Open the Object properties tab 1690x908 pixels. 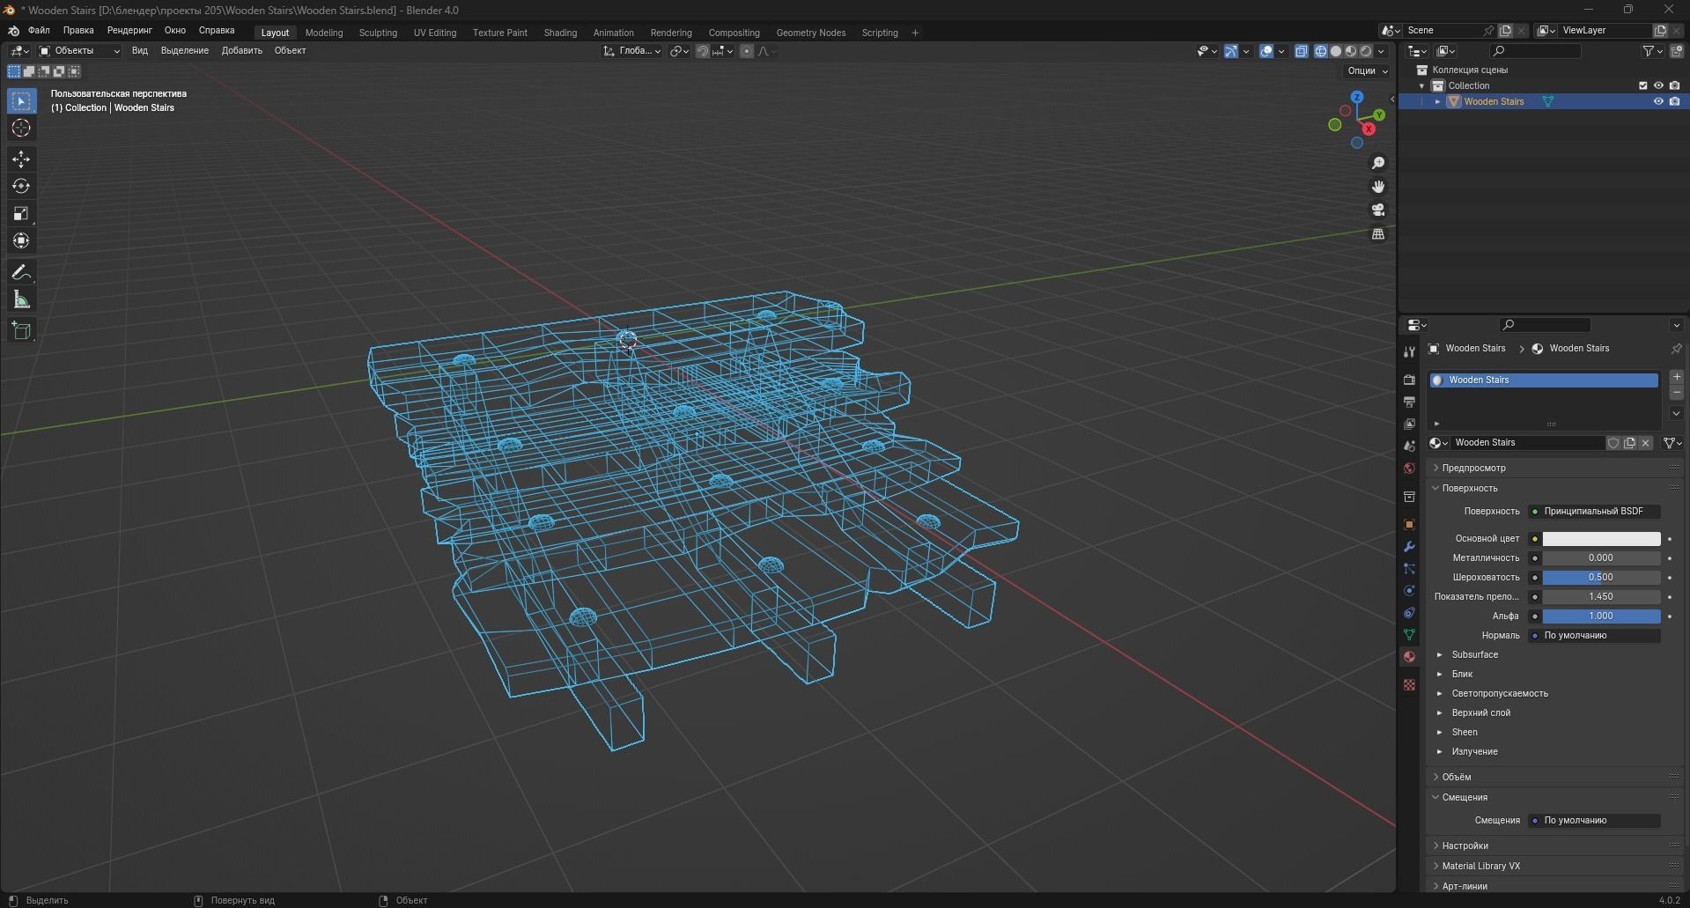pyautogui.click(x=1409, y=524)
